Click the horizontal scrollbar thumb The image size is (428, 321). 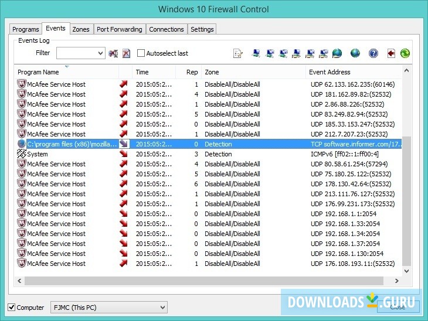pos(204,281)
